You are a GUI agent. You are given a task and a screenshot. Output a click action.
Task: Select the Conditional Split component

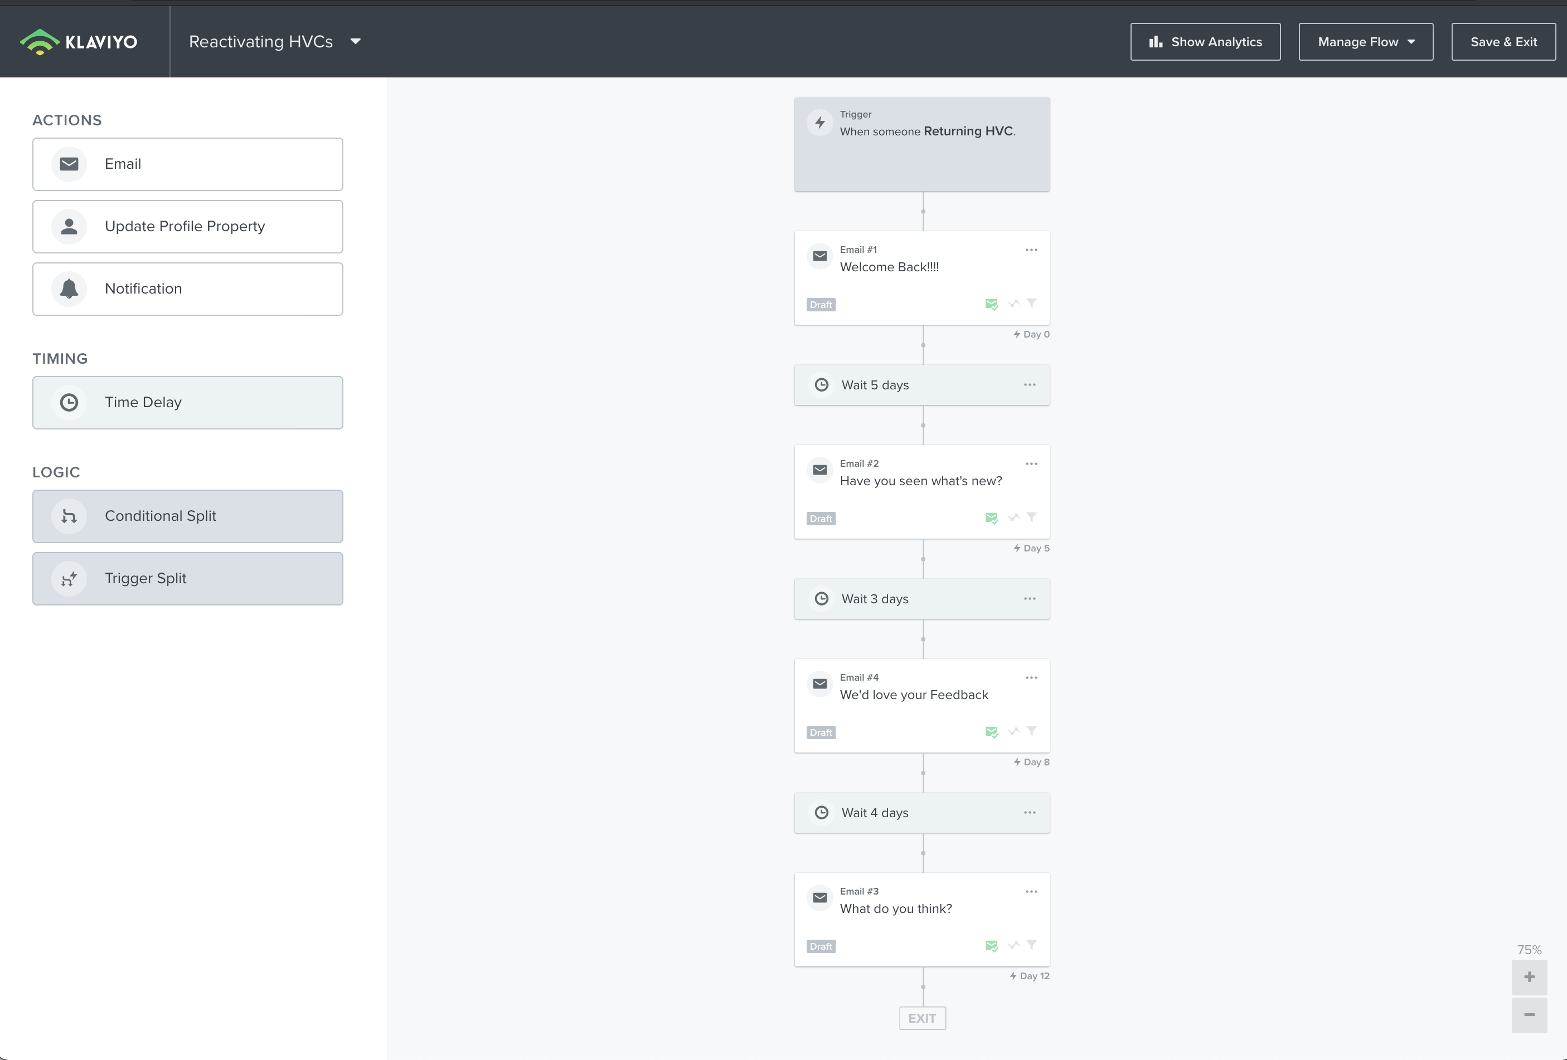click(187, 516)
